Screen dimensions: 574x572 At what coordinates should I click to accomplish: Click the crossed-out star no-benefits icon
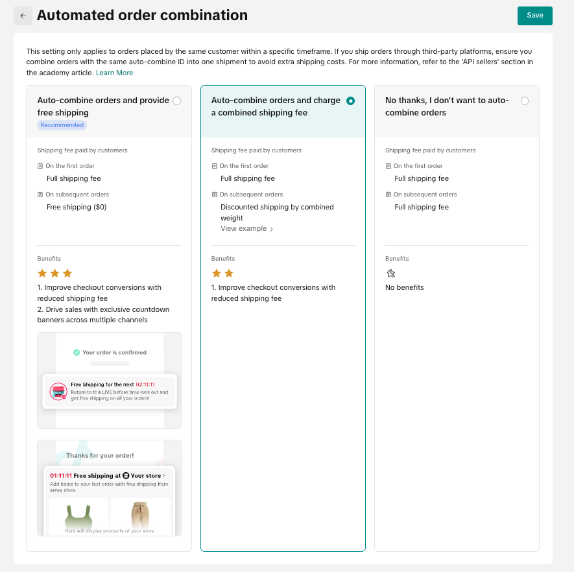(390, 274)
